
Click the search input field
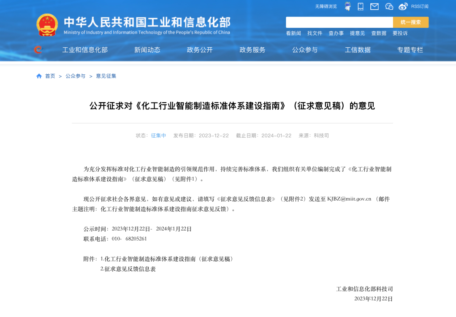[x=339, y=22]
